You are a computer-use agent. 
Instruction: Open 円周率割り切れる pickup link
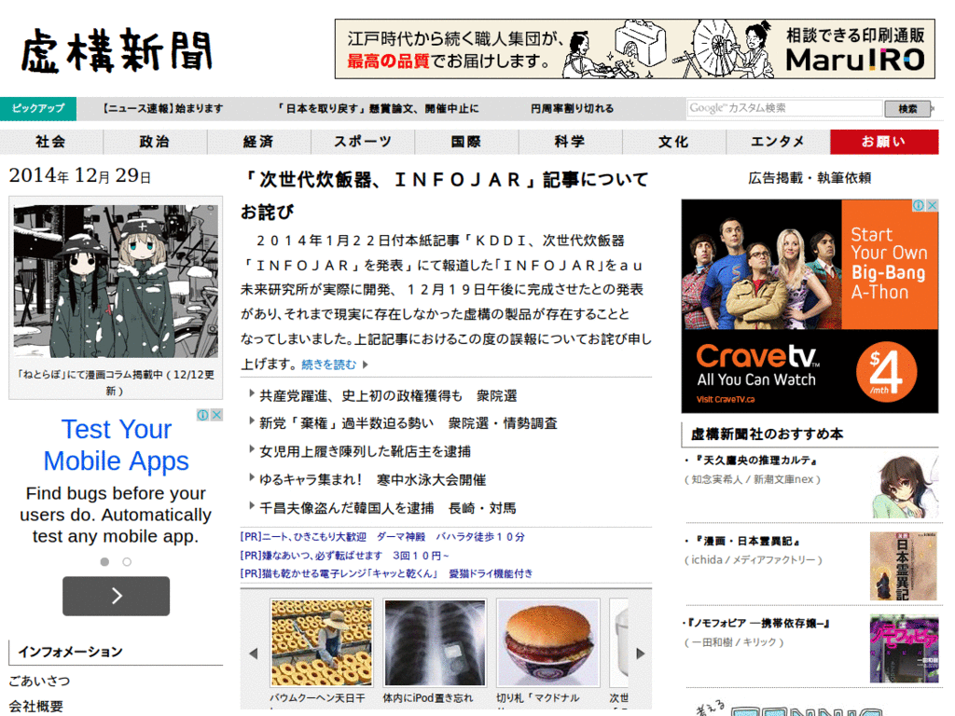tap(572, 108)
